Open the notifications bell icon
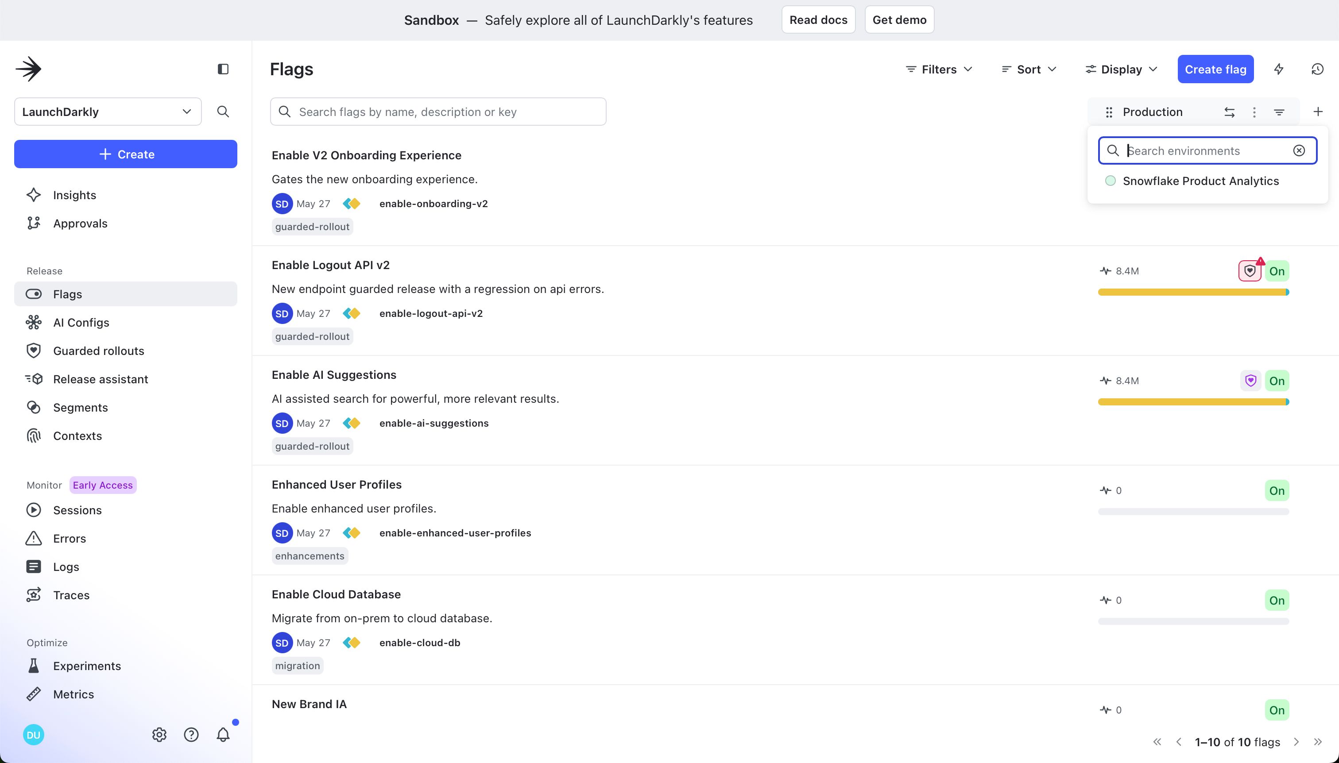Screen dimensions: 1339x763 [x=223, y=735]
